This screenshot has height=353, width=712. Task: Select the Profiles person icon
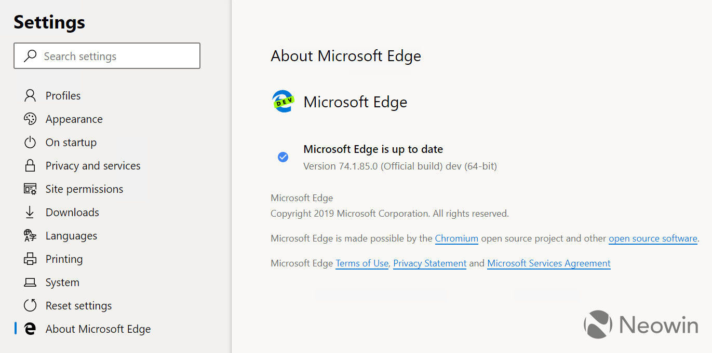click(x=31, y=95)
